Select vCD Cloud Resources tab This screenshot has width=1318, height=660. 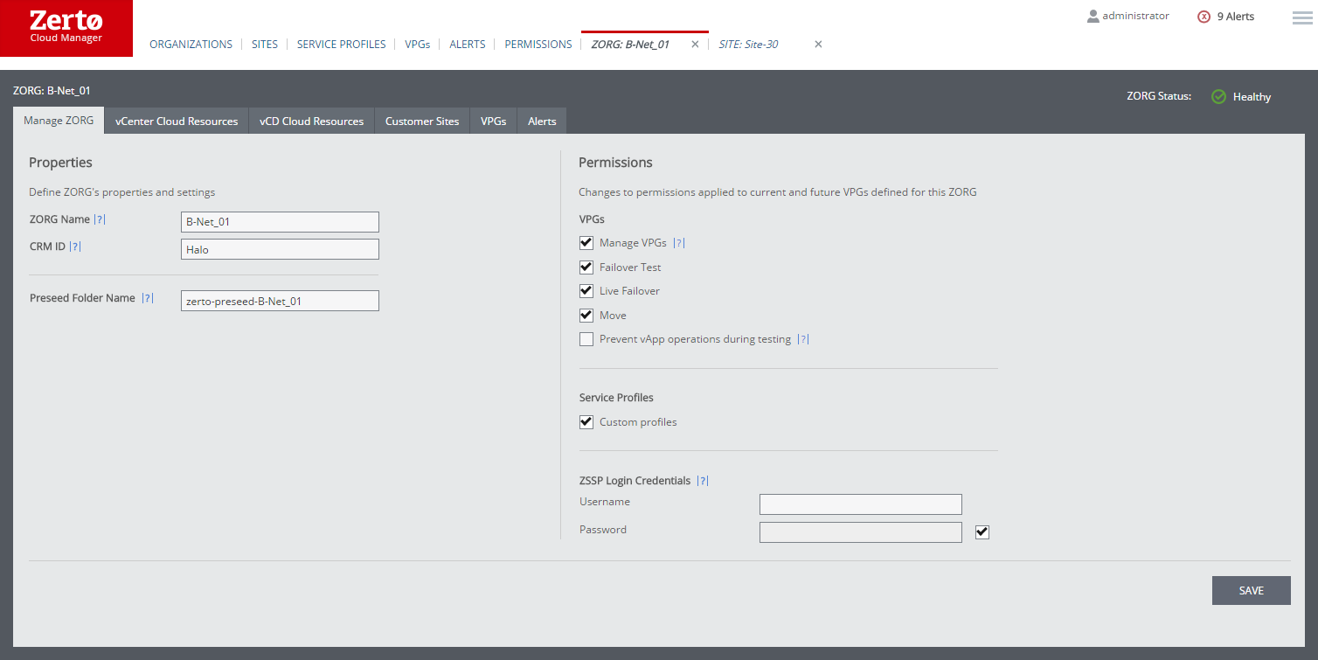point(312,121)
